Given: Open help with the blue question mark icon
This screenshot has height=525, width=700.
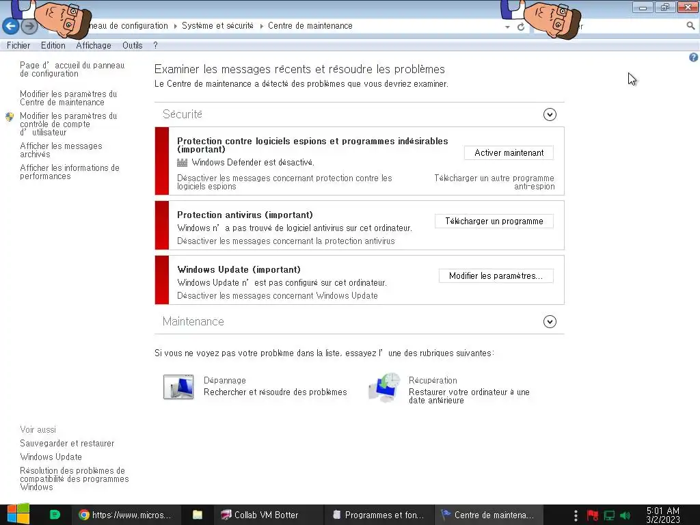Looking at the screenshot, I should 693,57.
